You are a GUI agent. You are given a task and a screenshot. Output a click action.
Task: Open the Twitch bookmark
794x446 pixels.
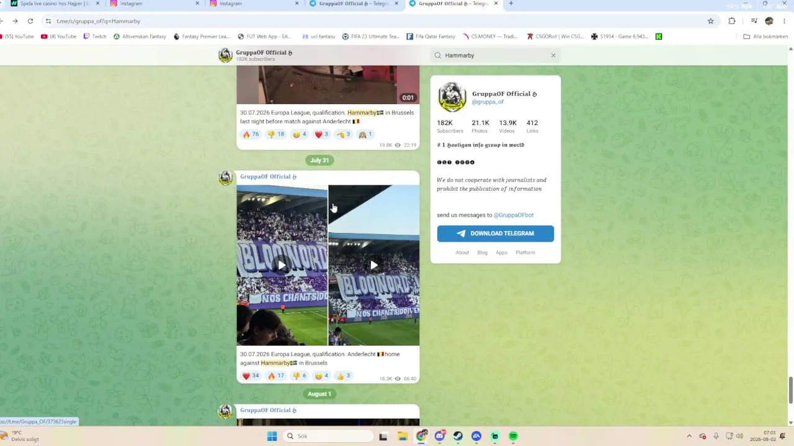(x=95, y=37)
